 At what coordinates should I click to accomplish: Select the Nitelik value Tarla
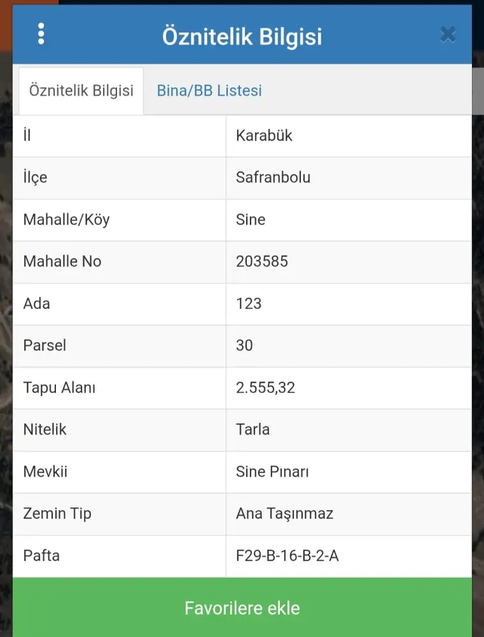(252, 429)
